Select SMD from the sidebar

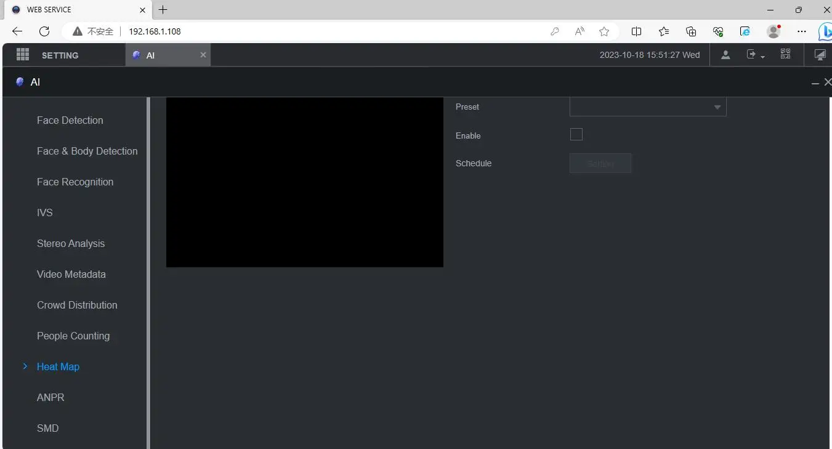click(x=48, y=428)
